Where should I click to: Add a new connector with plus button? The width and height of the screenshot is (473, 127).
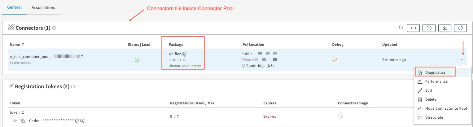pos(429,28)
